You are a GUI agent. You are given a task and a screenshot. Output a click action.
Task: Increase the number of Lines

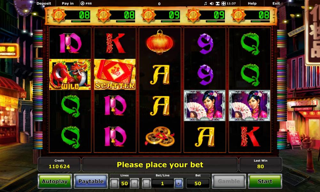coord(134,183)
